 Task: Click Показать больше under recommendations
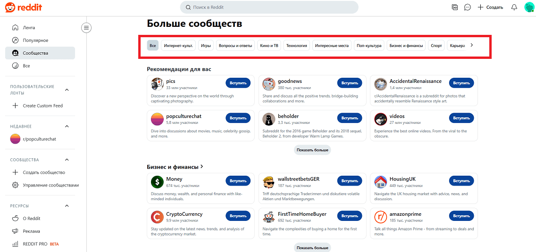click(312, 150)
